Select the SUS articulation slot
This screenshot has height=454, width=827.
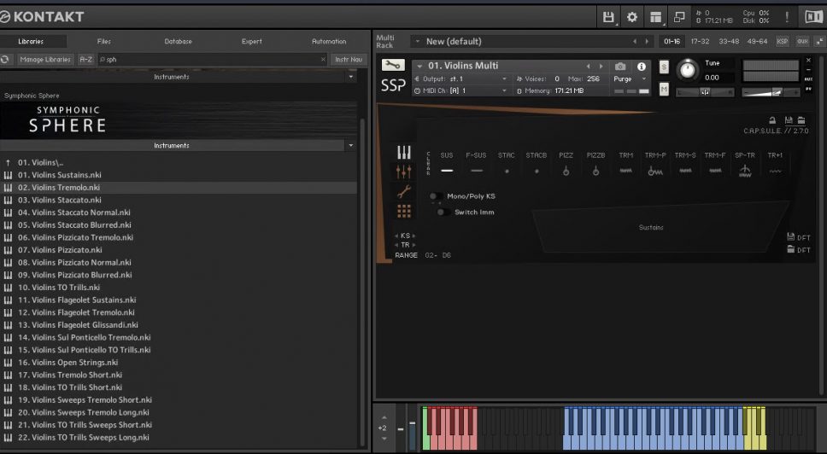pos(447,163)
